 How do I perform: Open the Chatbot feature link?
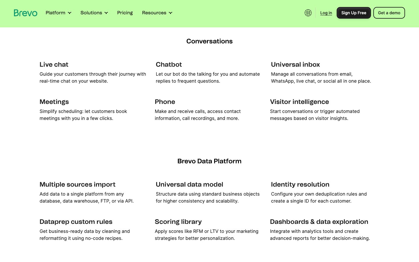click(x=169, y=65)
